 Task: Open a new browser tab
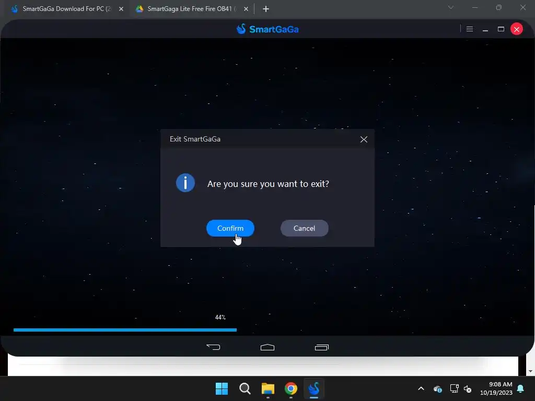coord(266,9)
